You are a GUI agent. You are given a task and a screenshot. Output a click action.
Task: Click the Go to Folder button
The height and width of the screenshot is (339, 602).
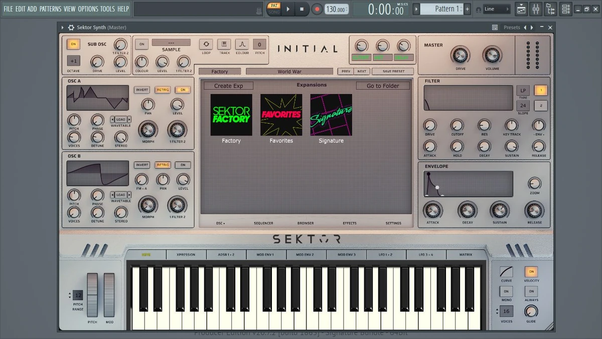383,86
